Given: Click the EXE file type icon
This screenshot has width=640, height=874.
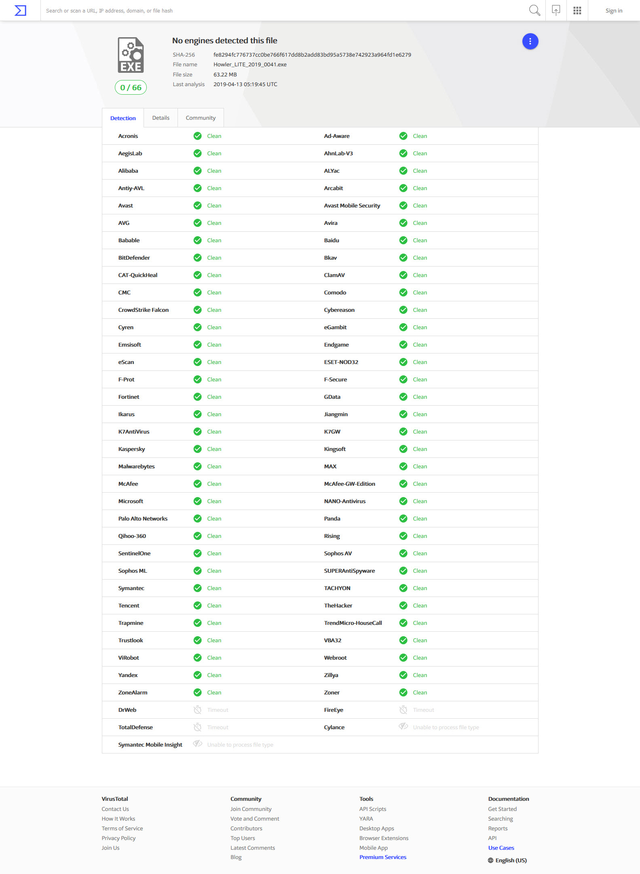Looking at the screenshot, I should click(131, 55).
